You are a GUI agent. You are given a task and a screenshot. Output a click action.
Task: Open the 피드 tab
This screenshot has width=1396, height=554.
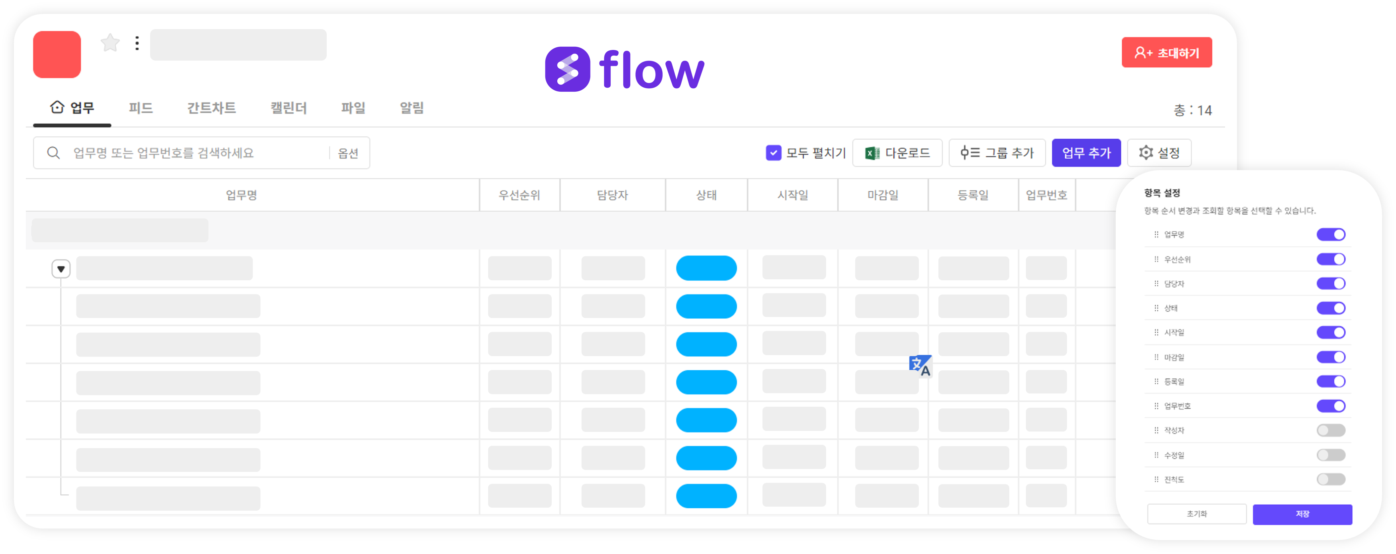(141, 108)
